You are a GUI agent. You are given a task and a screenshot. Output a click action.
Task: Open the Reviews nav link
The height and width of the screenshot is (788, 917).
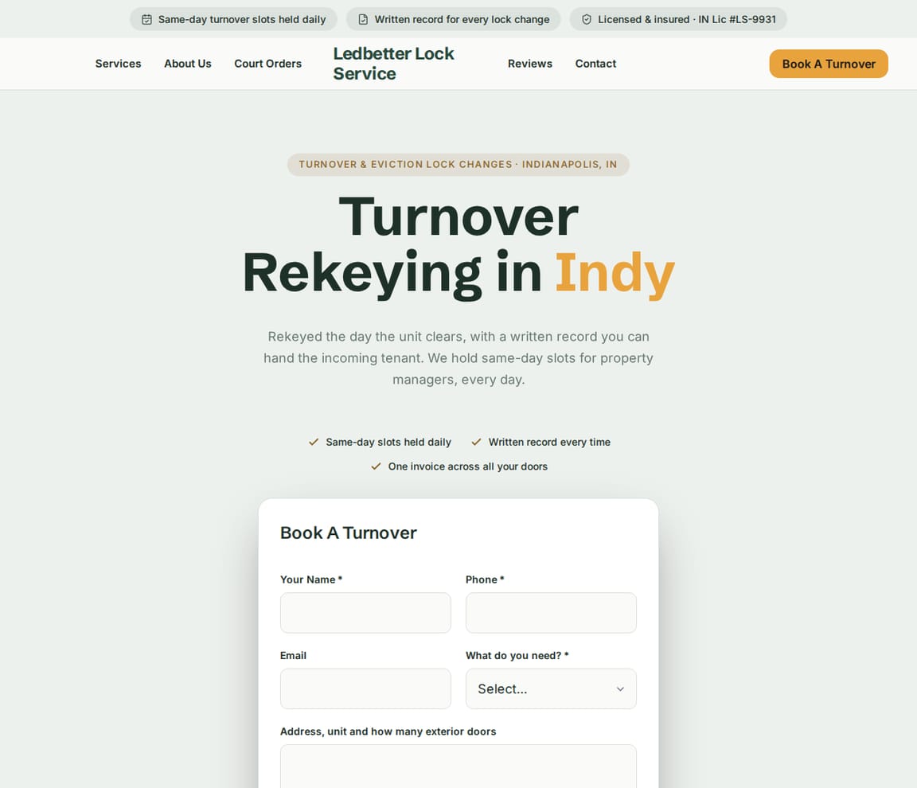point(530,64)
